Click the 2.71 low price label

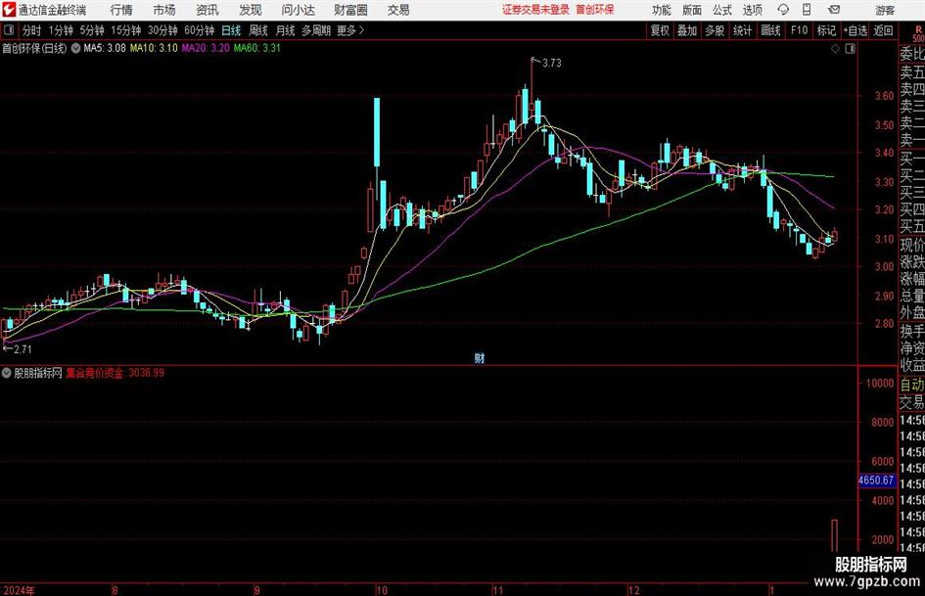tap(22, 349)
